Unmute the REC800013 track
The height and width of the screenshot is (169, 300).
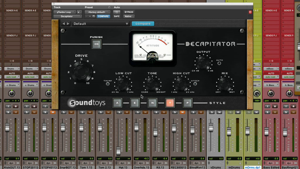click(x=182, y=112)
